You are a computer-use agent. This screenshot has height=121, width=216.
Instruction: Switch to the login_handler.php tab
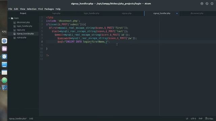(91, 13)
